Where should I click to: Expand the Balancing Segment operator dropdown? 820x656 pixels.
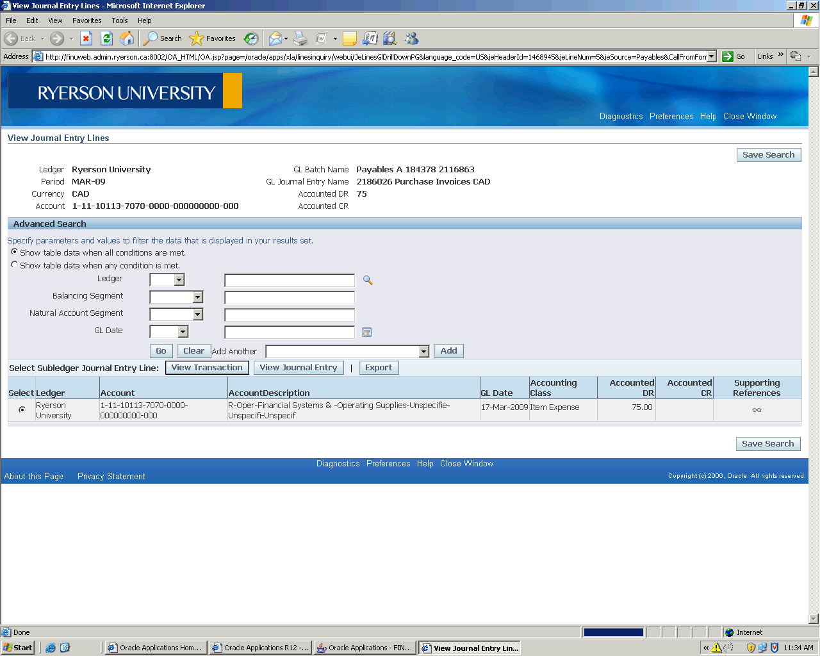197,297
